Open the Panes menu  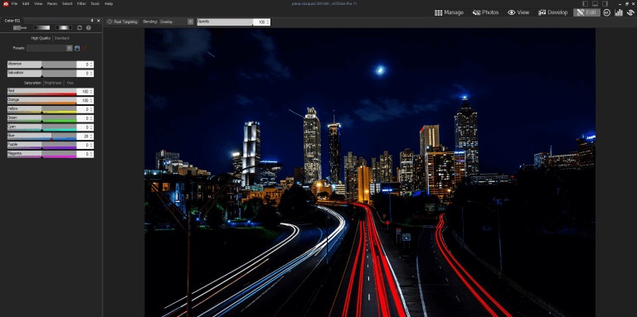point(52,3)
